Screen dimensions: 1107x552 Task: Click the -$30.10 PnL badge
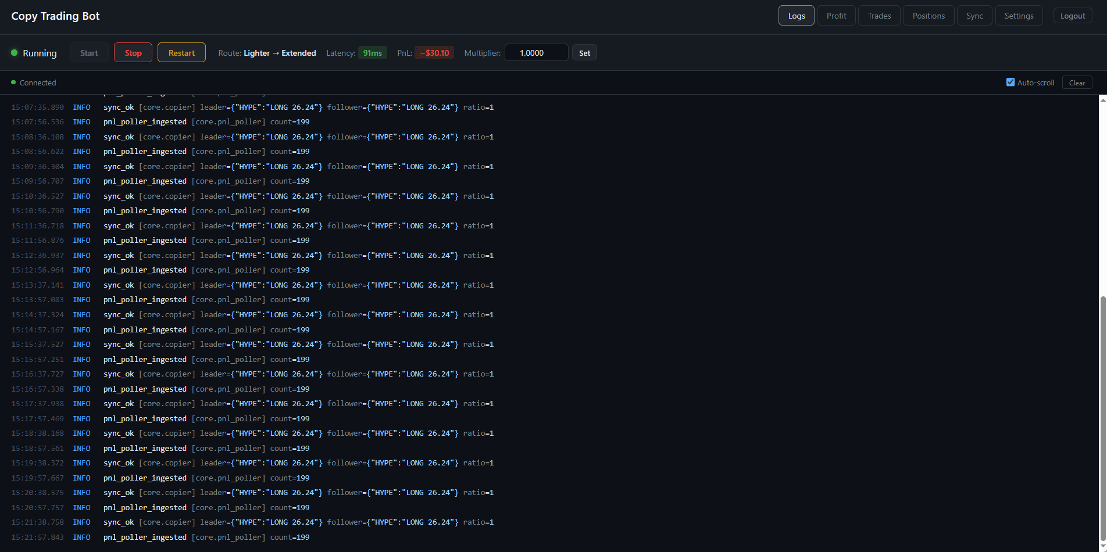coord(434,53)
